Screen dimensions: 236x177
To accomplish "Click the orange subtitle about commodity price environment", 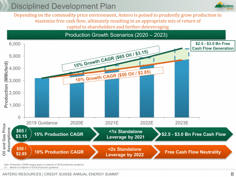I will 118,21.
